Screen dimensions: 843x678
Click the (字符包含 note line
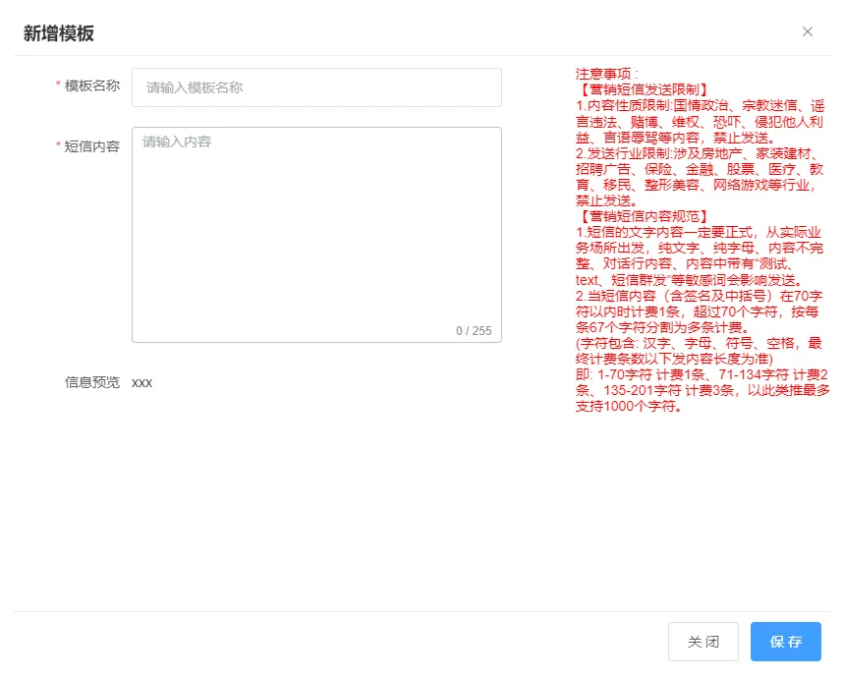700,351
